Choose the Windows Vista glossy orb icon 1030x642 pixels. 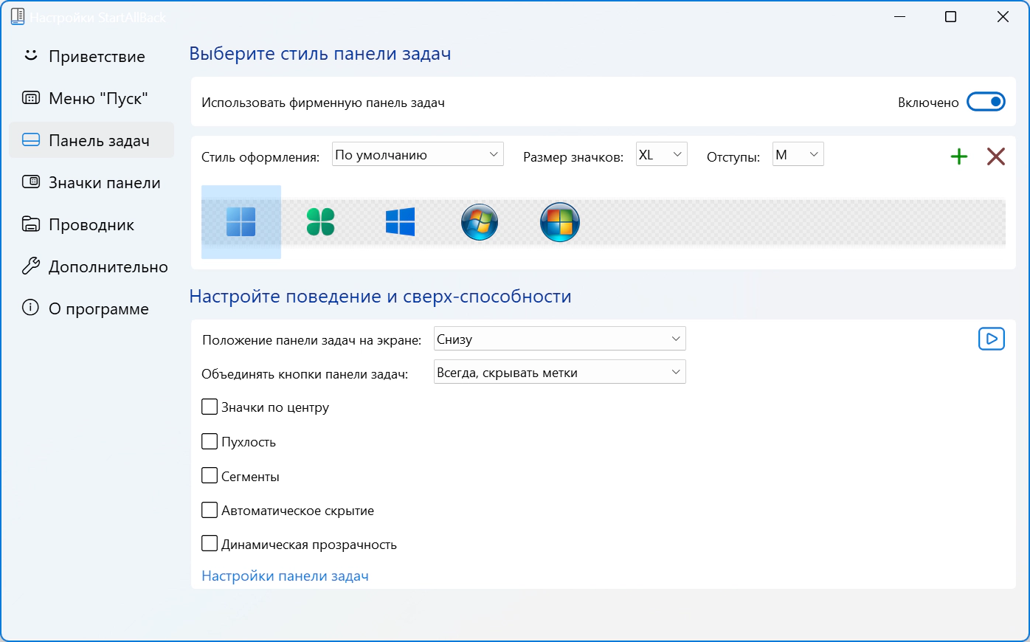pyautogui.click(x=560, y=222)
